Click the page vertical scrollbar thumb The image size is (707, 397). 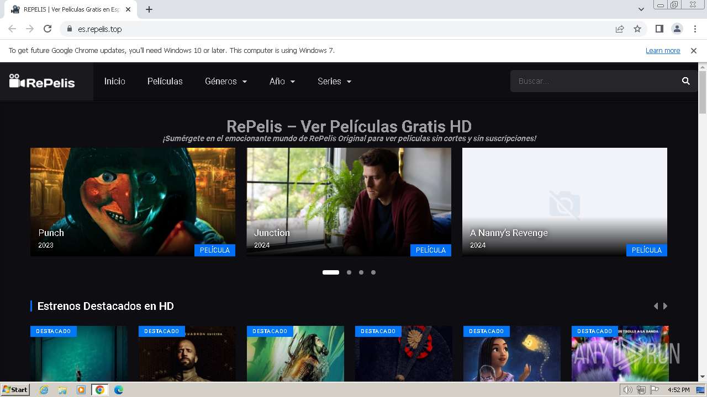tap(703, 92)
